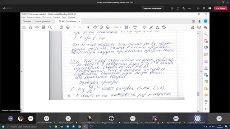
Task: Open Teams more actions ellipsis menu
Action: coord(189,8)
